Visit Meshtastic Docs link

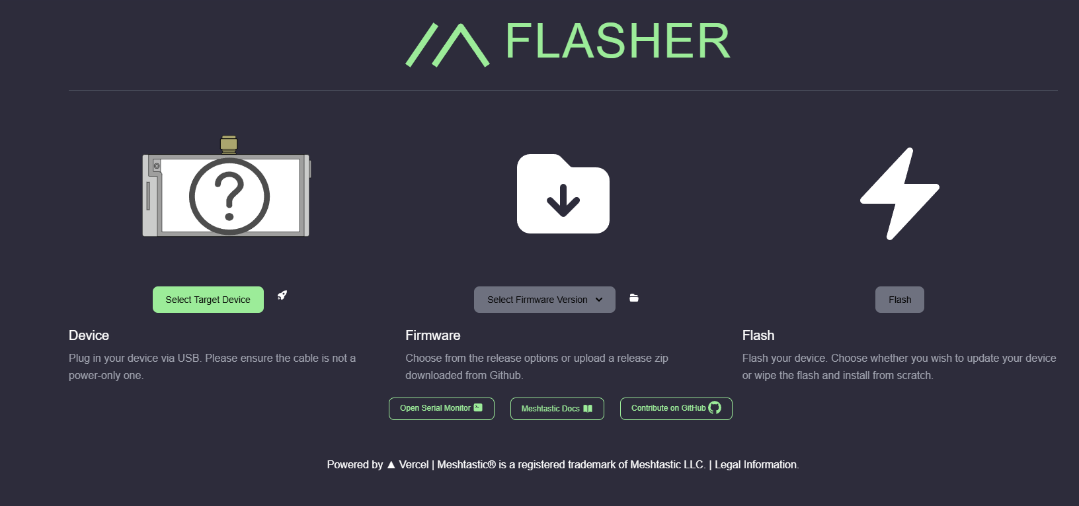click(x=557, y=408)
